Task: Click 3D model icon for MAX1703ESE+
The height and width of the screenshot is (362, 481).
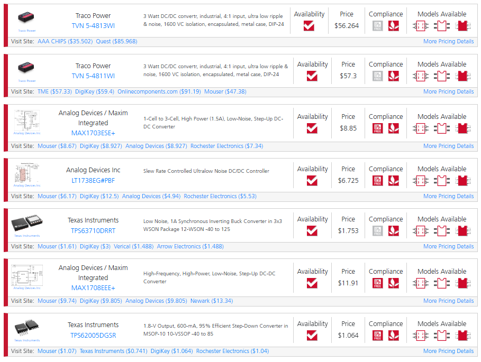Action: coord(462,128)
